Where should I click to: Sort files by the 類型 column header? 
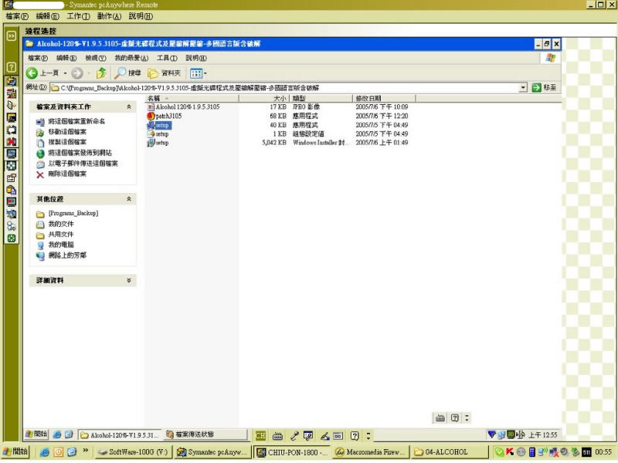(x=321, y=98)
